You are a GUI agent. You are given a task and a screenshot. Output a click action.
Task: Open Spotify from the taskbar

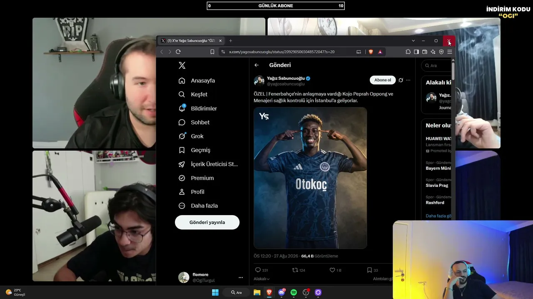tap(294, 292)
